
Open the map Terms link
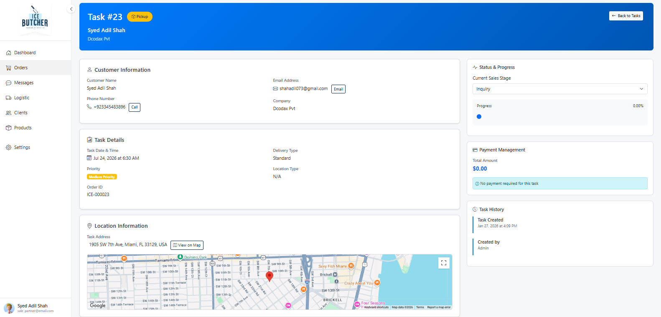pyautogui.click(x=420, y=307)
